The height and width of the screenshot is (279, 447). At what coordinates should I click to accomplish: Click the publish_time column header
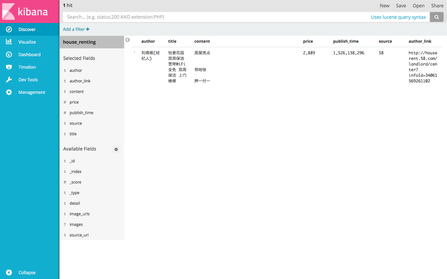(x=346, y=41)
